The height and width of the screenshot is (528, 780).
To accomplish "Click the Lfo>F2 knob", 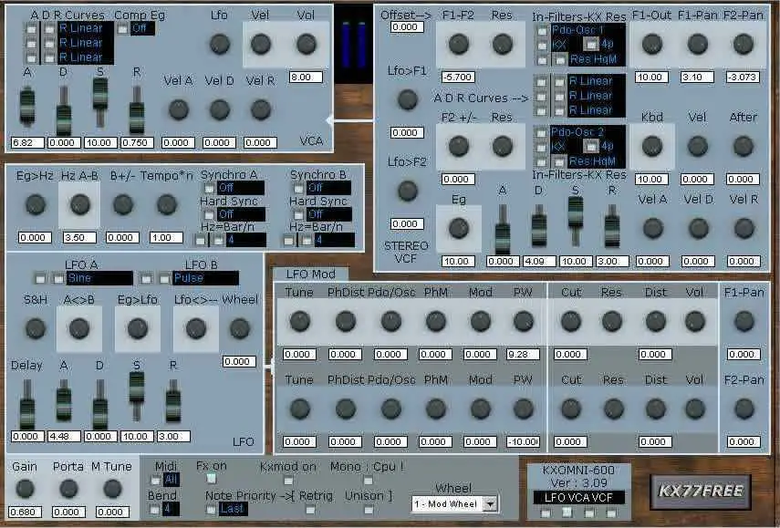I will click(408, 191).
